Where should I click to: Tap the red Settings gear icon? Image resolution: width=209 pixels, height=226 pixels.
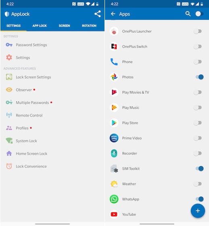(9, 57)
